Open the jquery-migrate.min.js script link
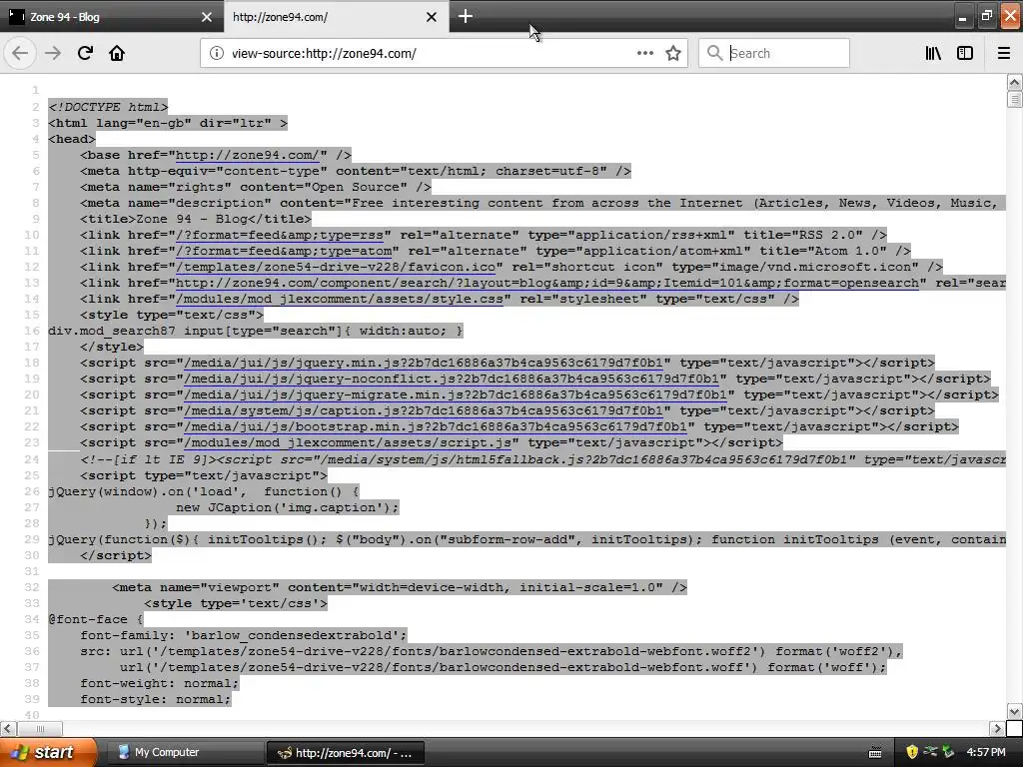 pyautogui.click(x=456, y=394)
